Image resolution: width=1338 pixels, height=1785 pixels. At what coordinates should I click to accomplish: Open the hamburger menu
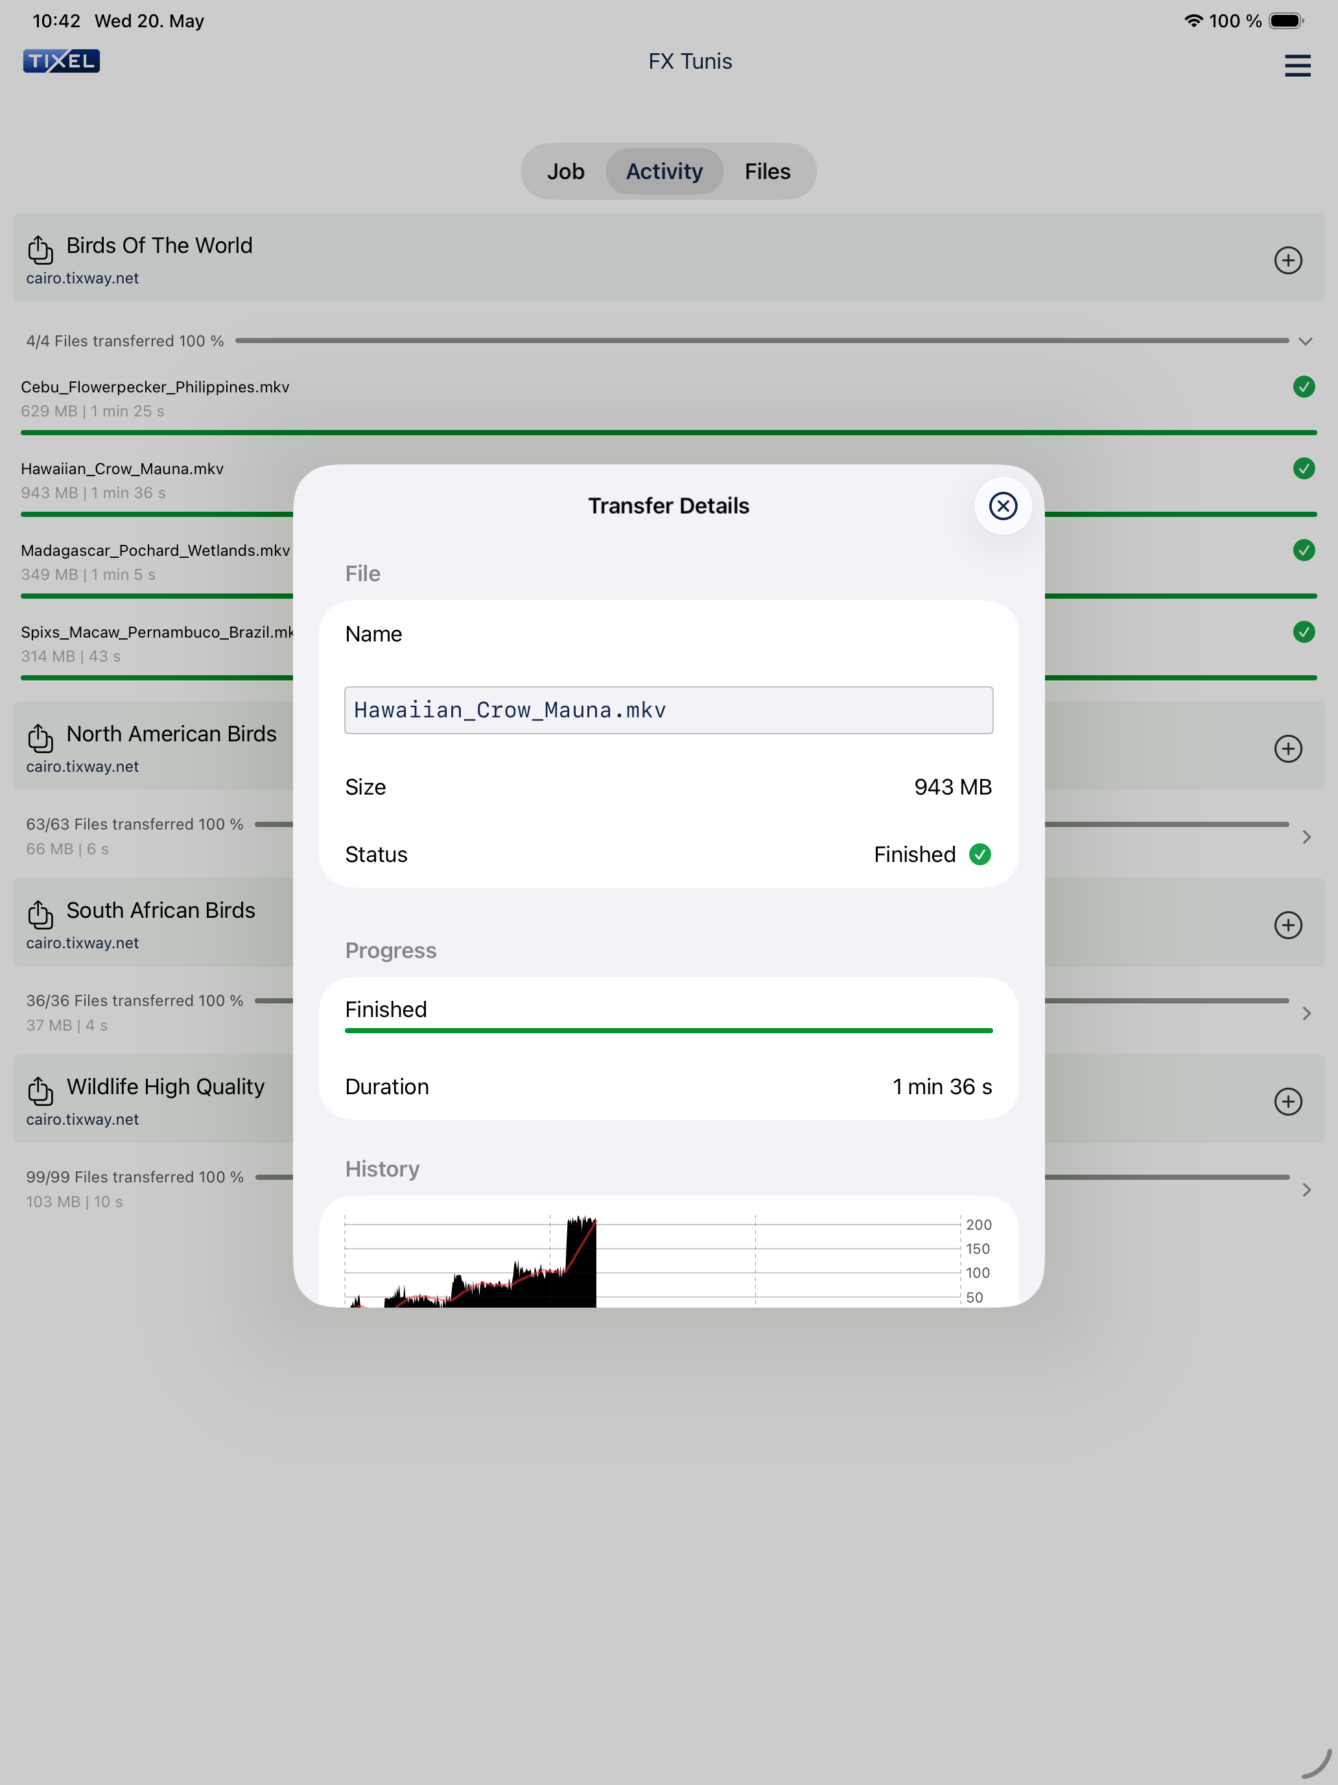click(x=1297, y=66)
